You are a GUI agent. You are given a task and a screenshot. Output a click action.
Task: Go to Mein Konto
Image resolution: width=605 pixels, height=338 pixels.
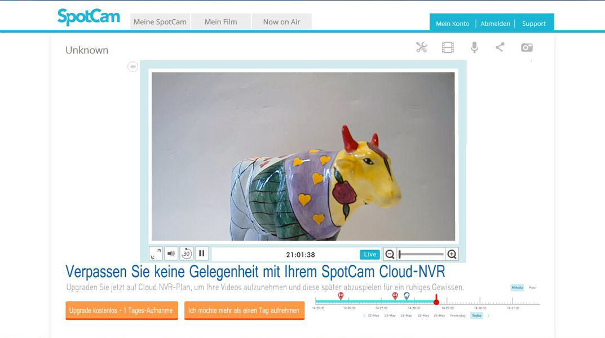(x=453, y=24)
